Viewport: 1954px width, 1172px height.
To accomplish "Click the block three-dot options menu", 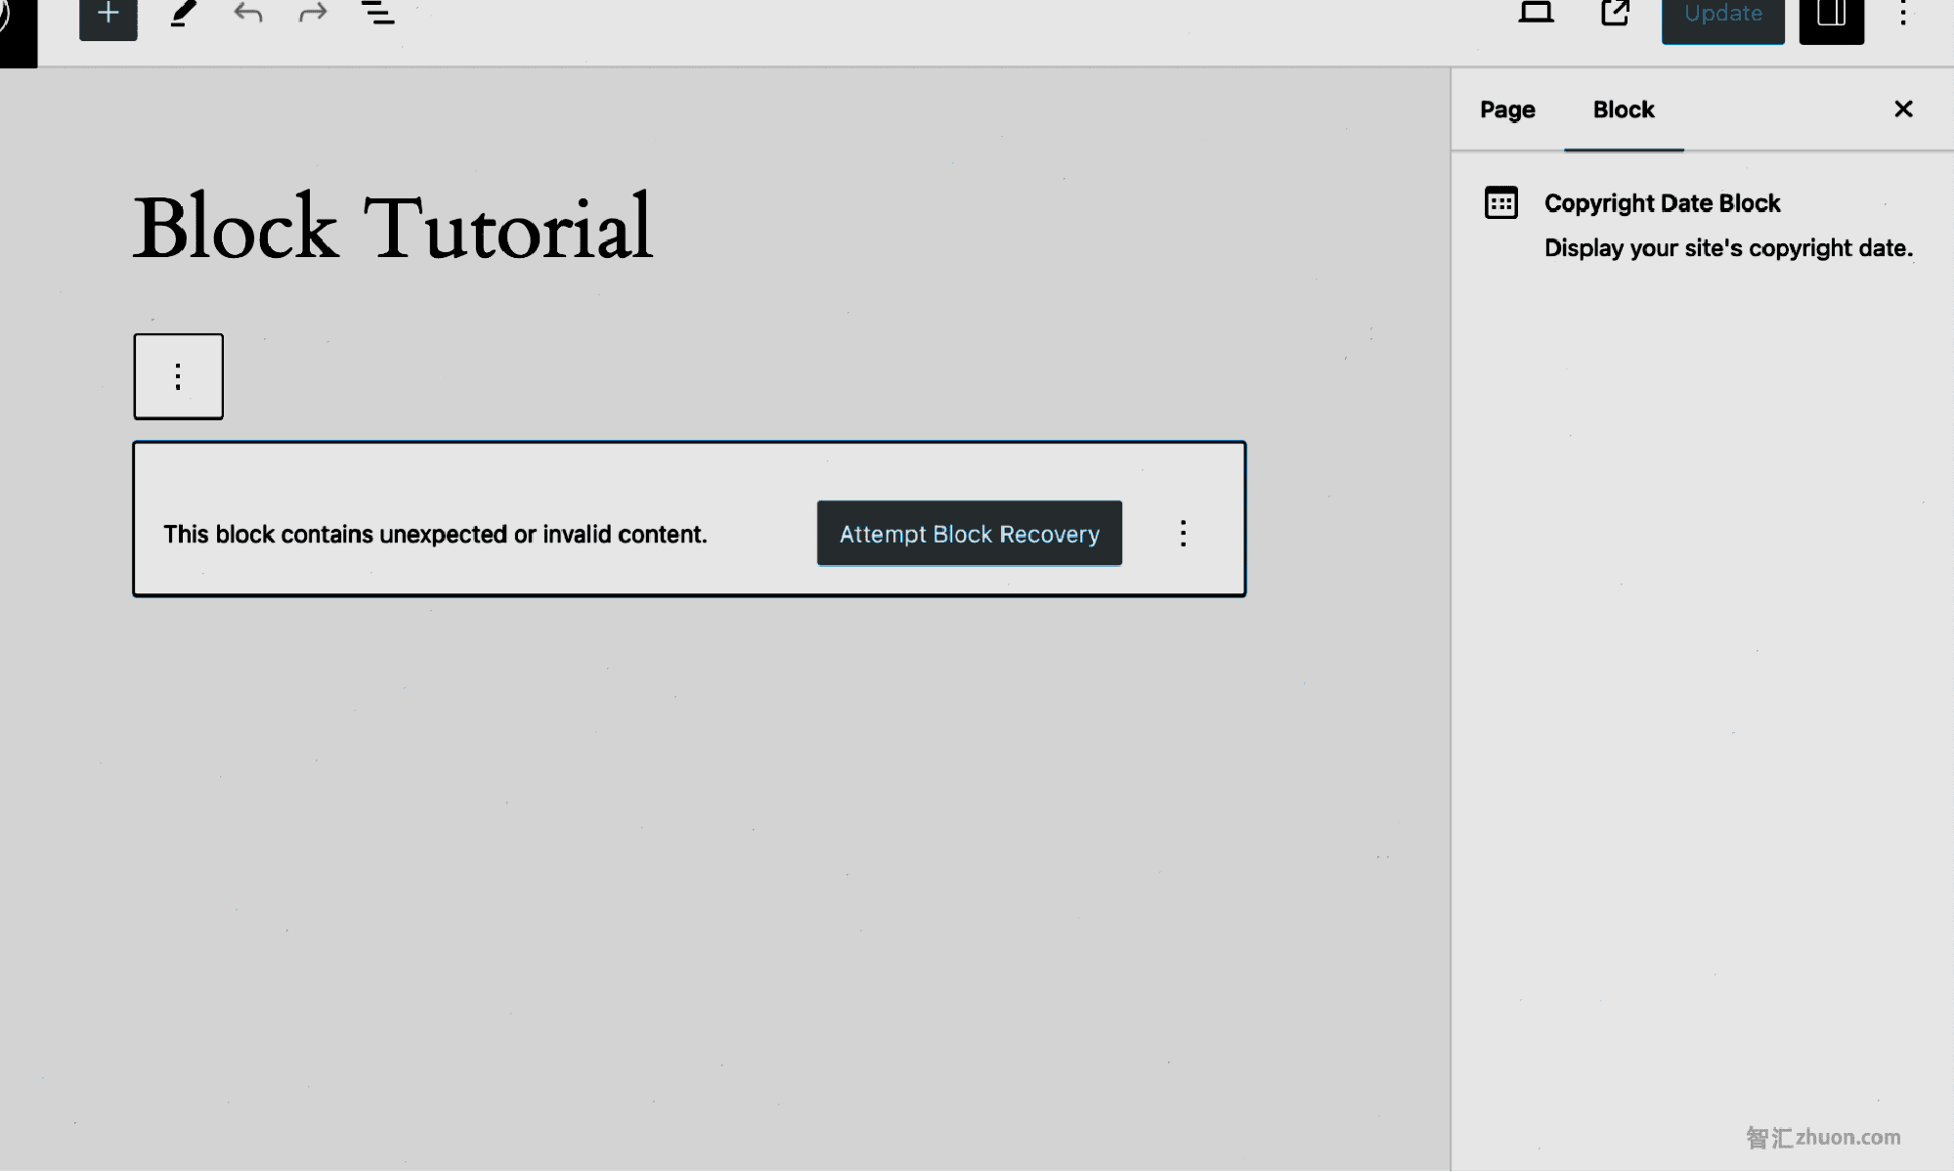I will (x=1182, y=533).
